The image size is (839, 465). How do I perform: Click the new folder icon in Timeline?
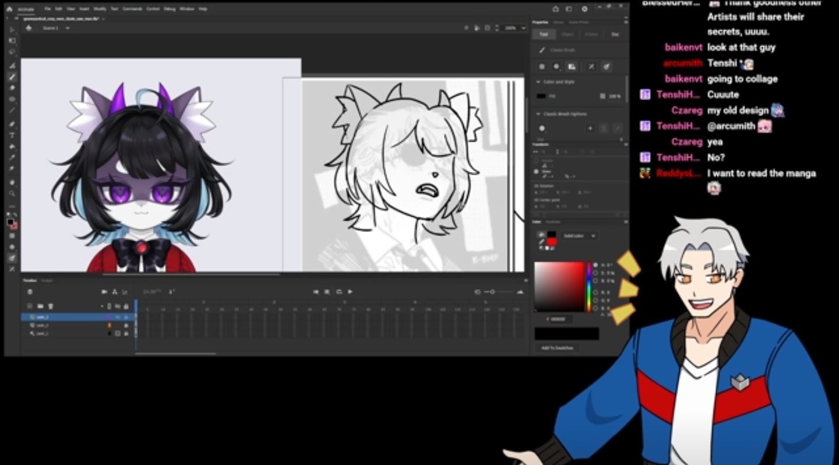pos(40,306)
